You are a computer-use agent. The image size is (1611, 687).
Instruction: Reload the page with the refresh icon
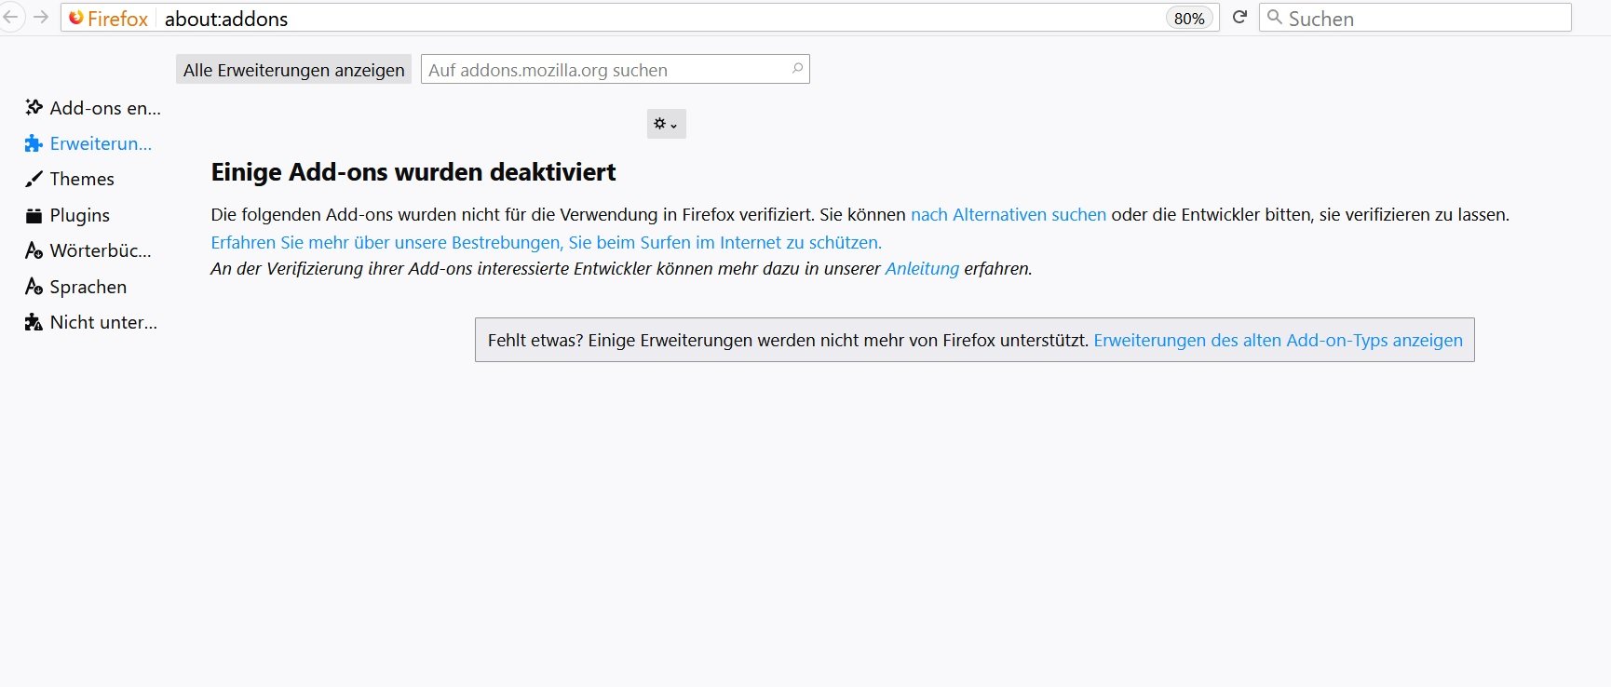[1239, 18]
